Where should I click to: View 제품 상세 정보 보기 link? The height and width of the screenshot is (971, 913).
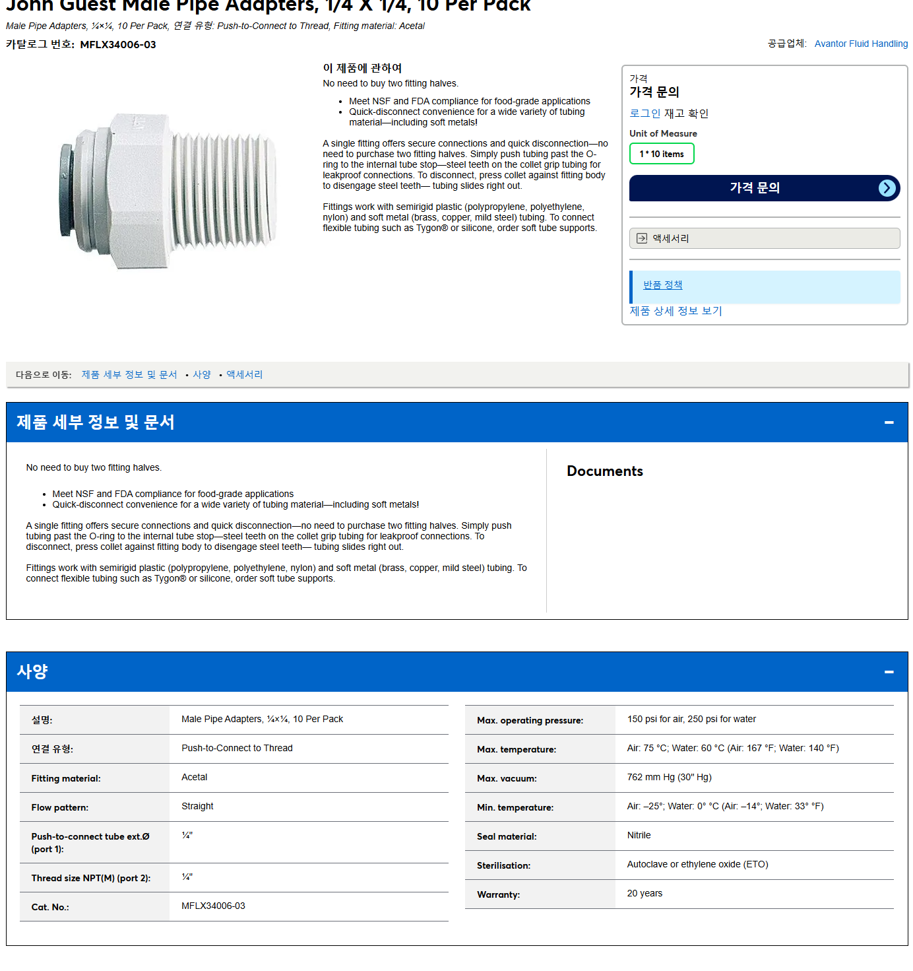click(x=676, y=311)
